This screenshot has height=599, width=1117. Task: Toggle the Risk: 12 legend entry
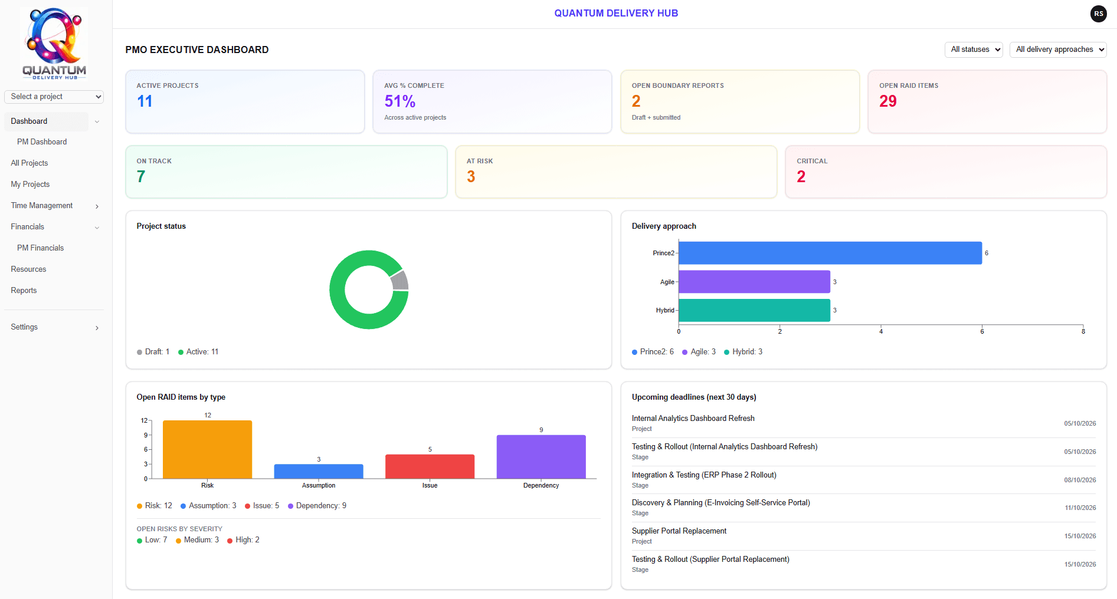(155, 506)
